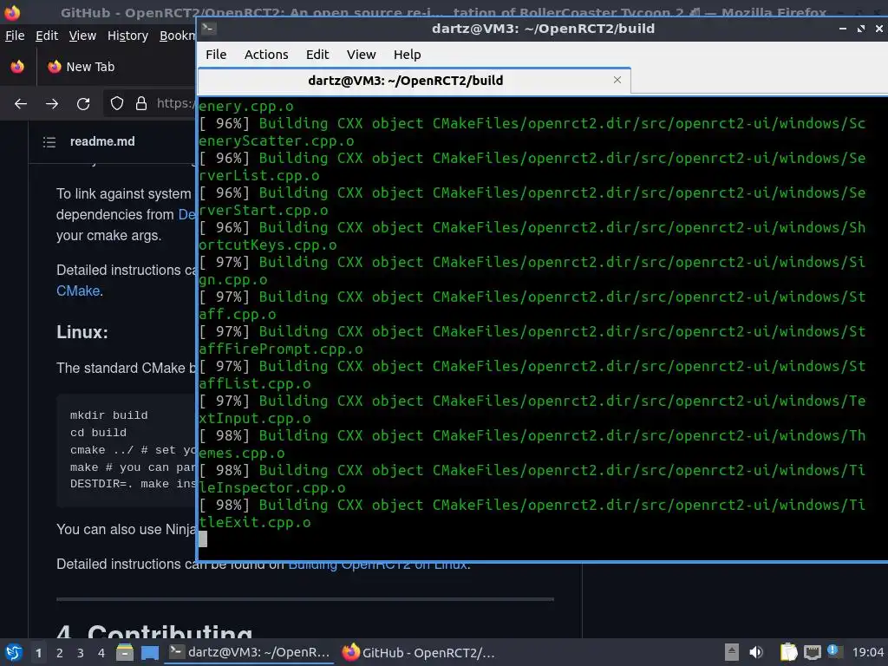Click the terminal cursor block
Viewport: 888px width, 666px height.
(x=203, y=539)
